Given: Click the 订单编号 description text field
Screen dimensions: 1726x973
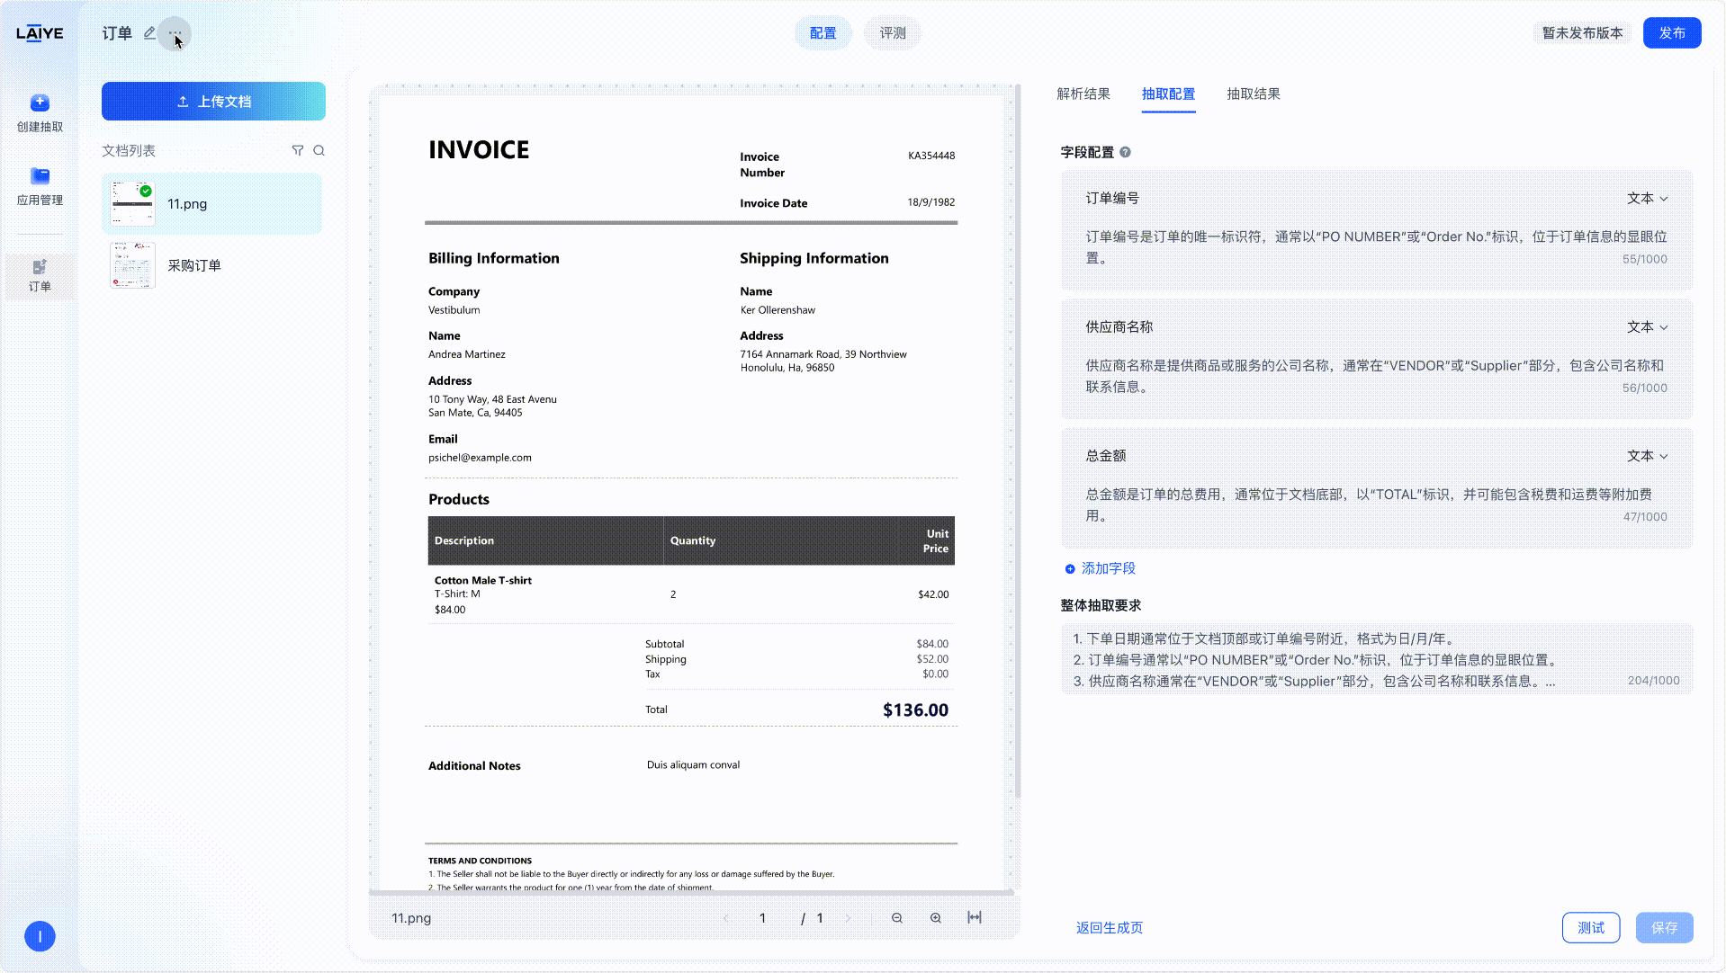Looking at the screenshot, I should [1376, 247].
